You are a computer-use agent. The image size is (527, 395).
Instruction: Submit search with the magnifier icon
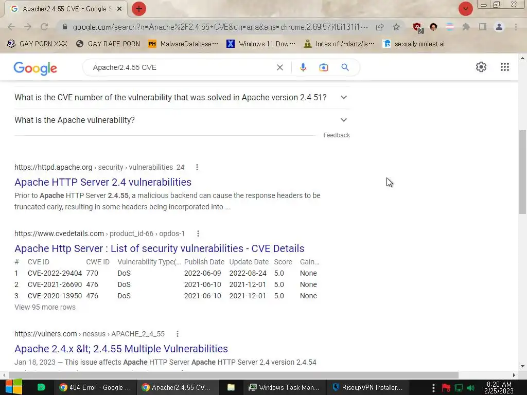[x=345, y=67]
